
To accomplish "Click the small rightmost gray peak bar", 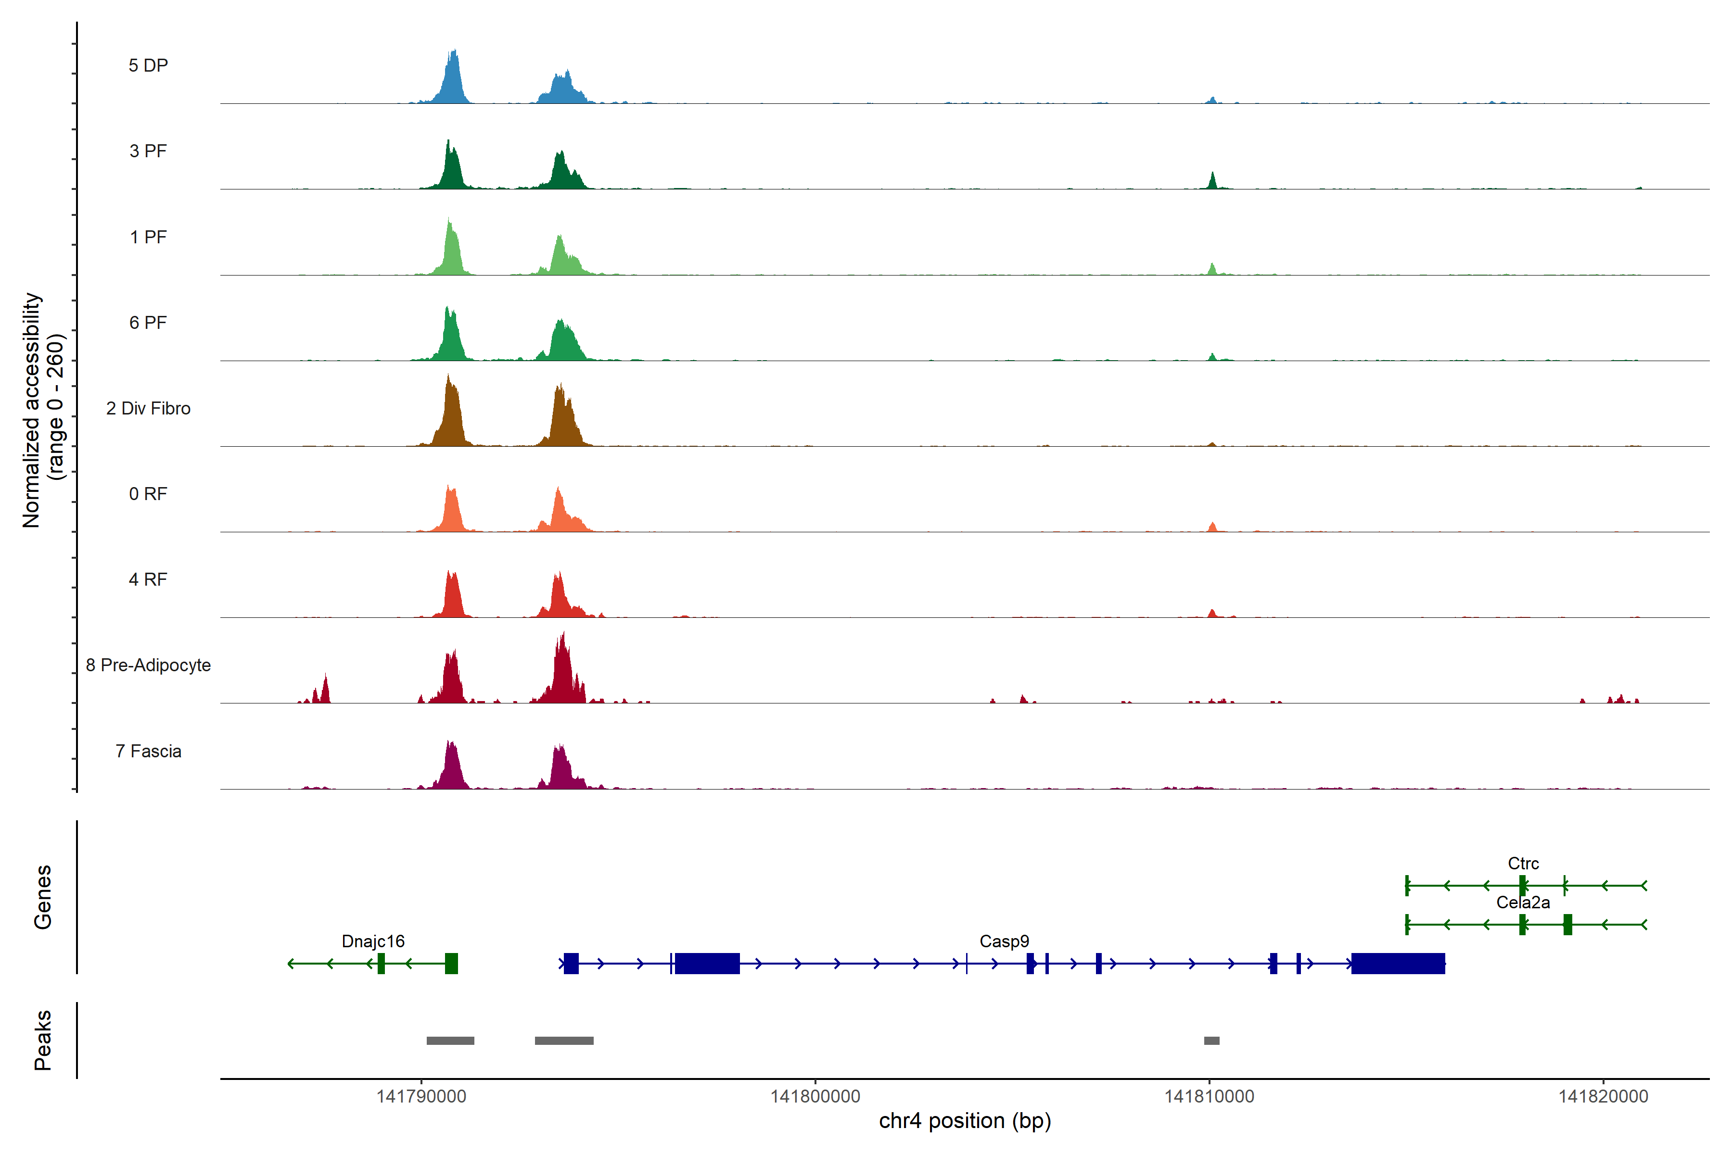I will point(1211,1041).
